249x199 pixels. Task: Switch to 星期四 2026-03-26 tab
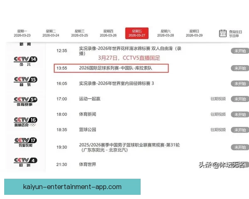108,33
